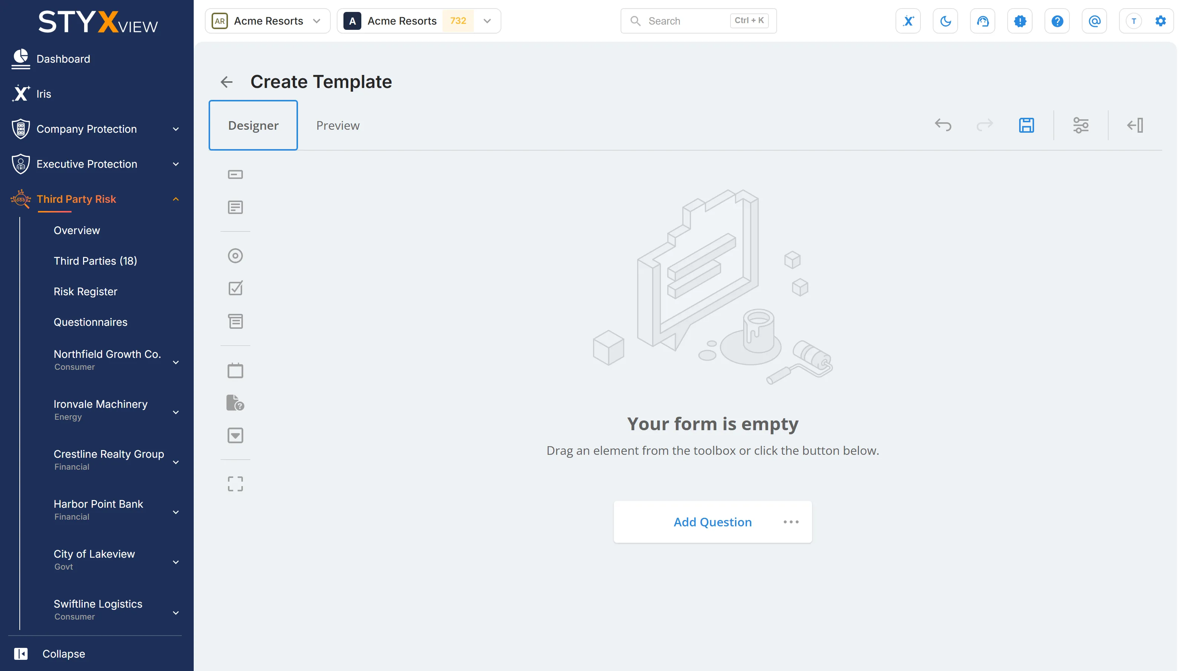Screen dimensions: 1192x671
Task: Toggle dark mode moon icon
Action: (945, 21)
